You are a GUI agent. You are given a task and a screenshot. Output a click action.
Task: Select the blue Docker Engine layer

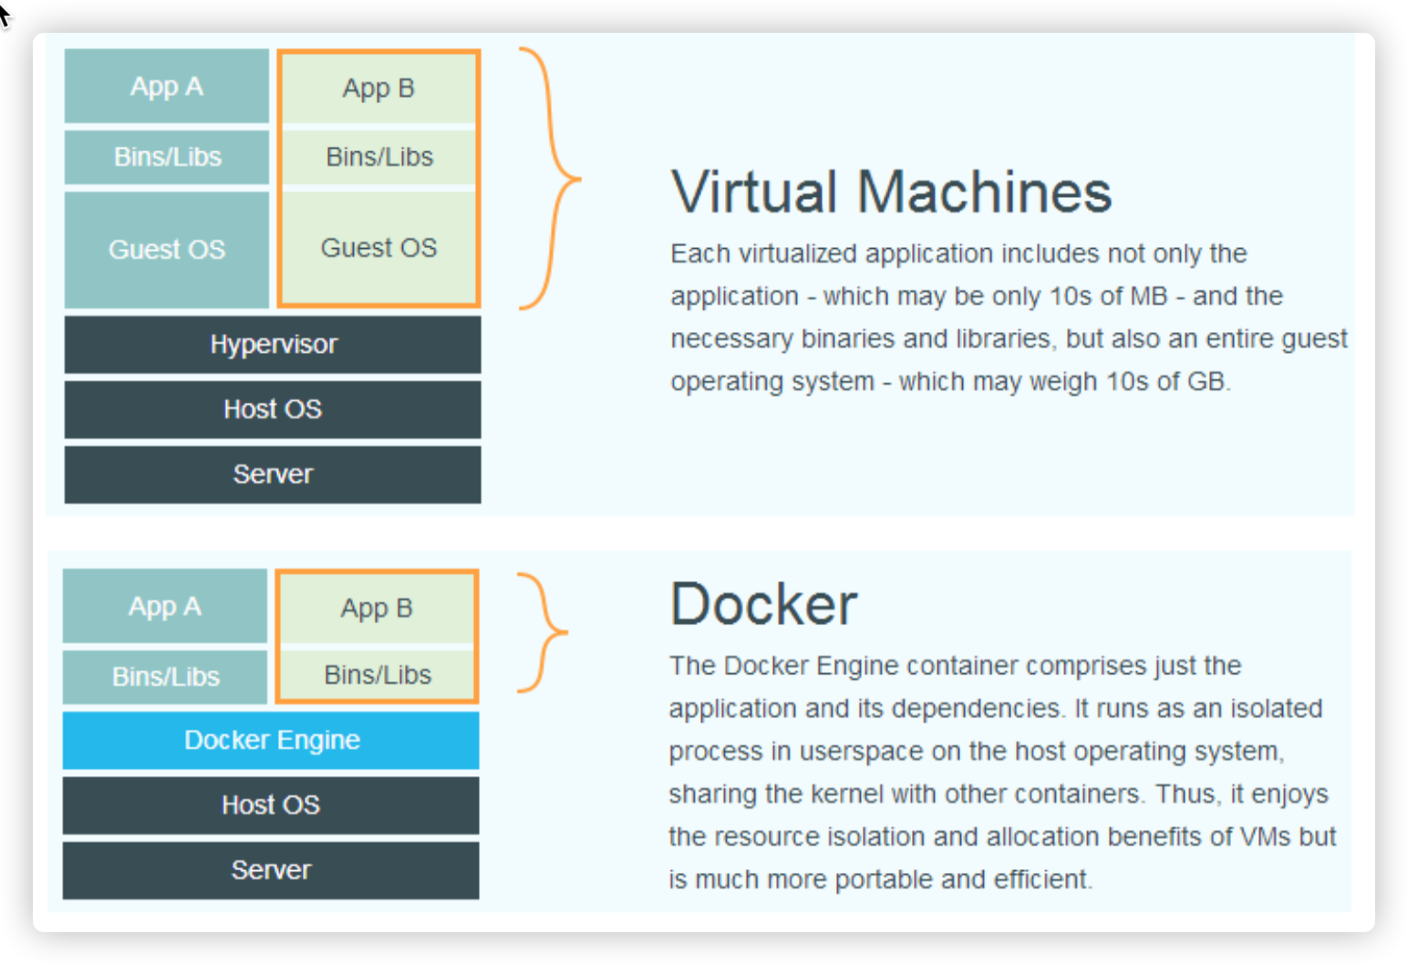(271, 740)
